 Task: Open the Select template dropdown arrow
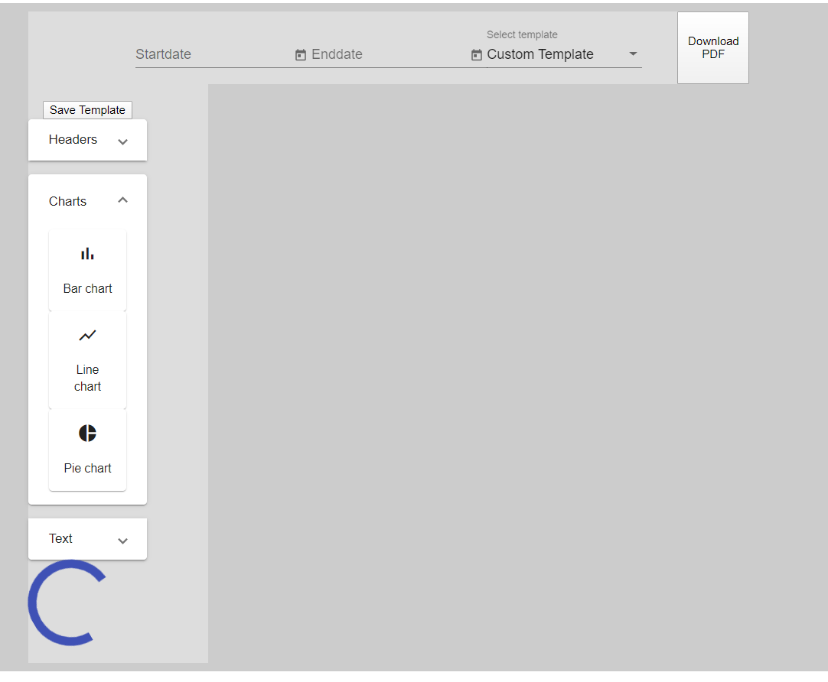pyautogui.click(x=632, y=54)
